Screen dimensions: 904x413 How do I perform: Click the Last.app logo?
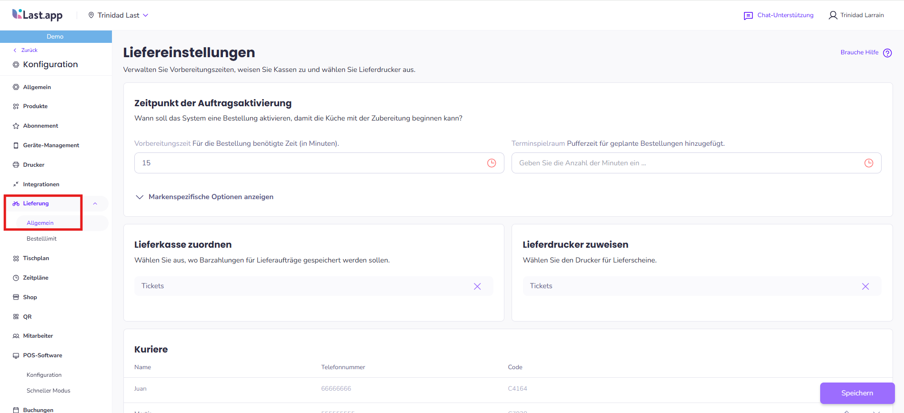tap(37, 15)
